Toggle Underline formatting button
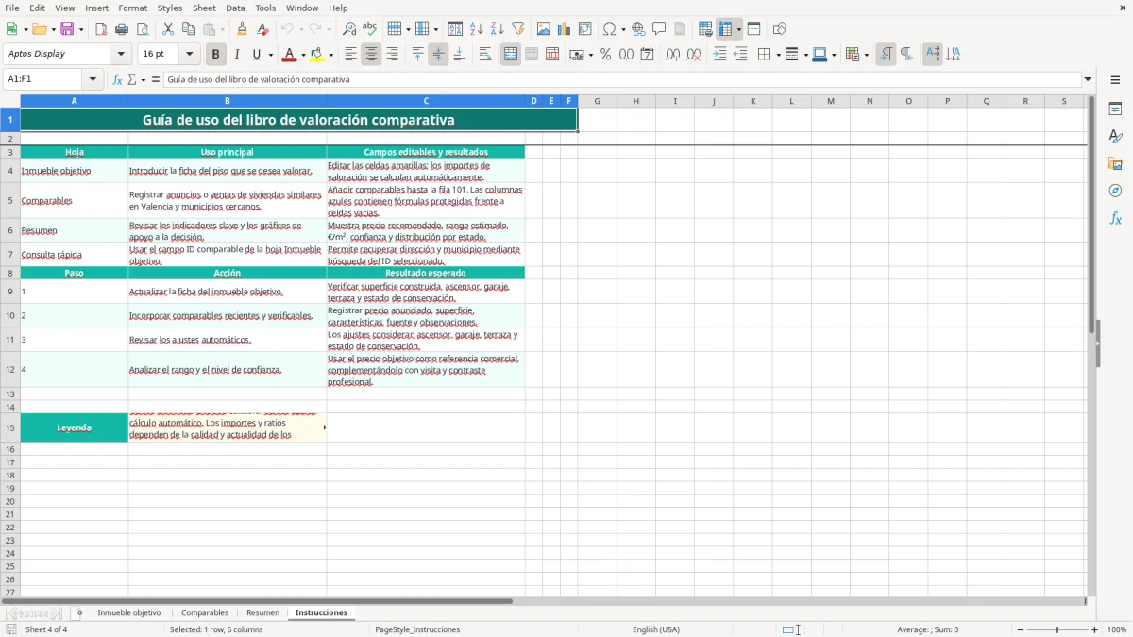1133x637 pixels. pyautogui.click(x=256, y=55)
